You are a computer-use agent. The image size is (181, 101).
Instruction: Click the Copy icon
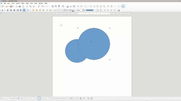pos(30,6)
